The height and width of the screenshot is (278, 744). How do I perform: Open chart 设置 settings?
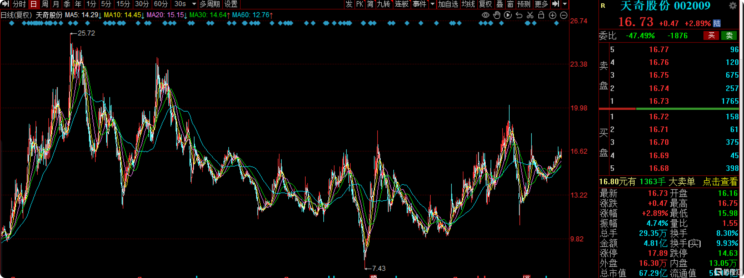231,4
